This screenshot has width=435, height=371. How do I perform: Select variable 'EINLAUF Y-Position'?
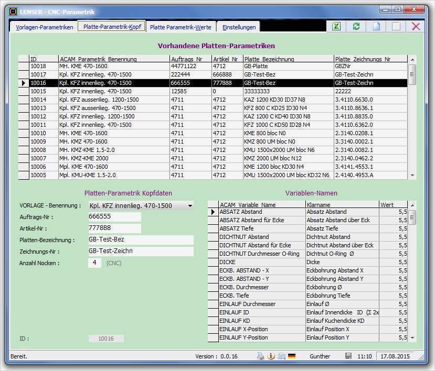coord(262,337)
